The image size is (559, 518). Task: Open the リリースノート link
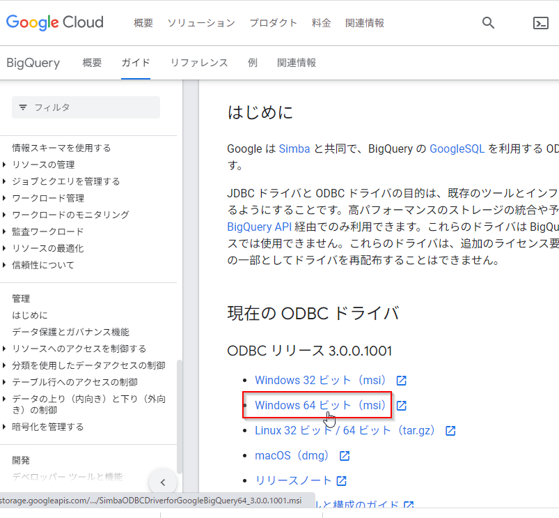point(293,480)
